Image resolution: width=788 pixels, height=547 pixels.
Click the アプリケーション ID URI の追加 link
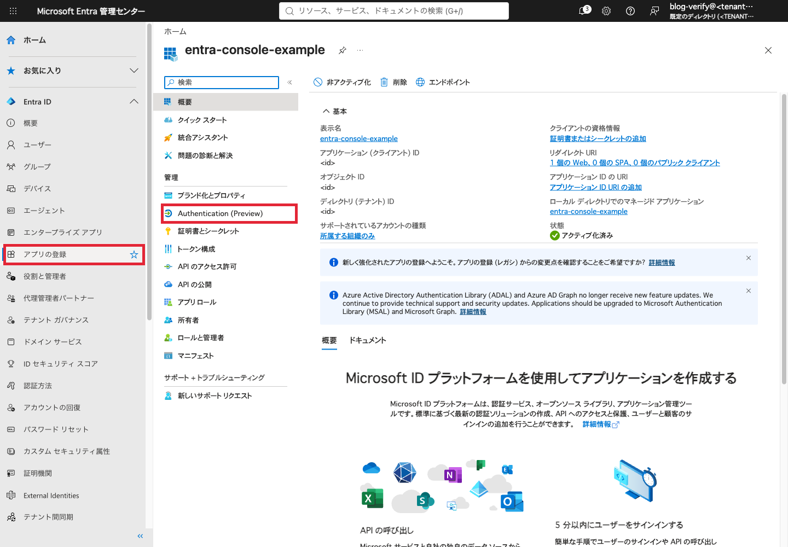(x=596, y=188)
